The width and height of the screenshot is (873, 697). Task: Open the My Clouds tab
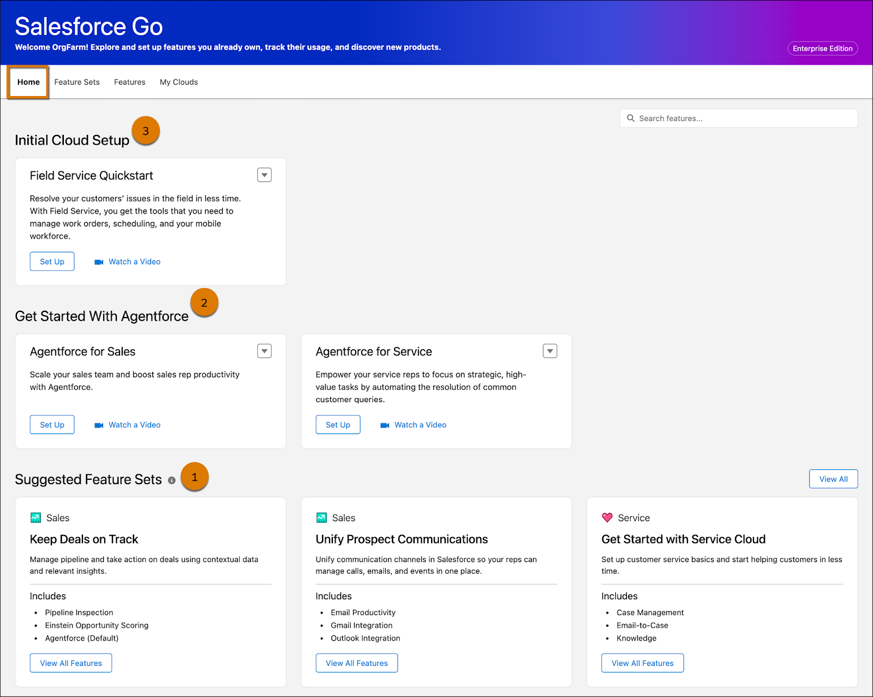(179, 82)
